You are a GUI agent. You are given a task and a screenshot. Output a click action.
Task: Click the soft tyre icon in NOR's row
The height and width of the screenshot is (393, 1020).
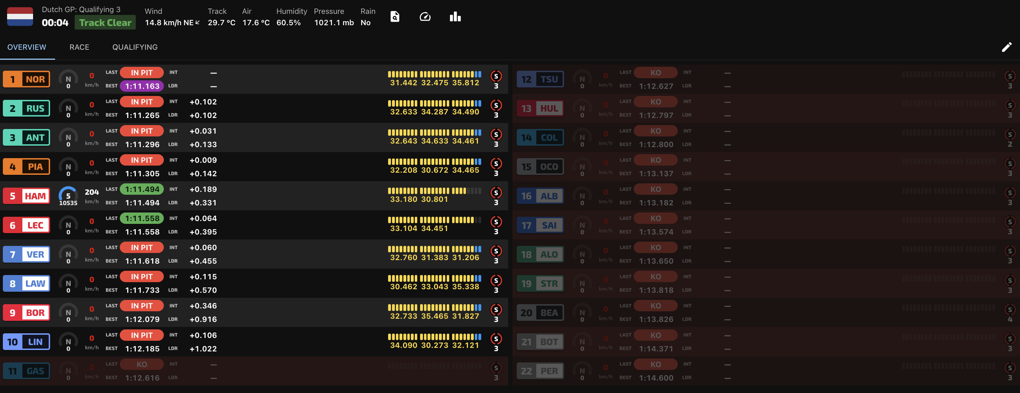tap(496, 76)
